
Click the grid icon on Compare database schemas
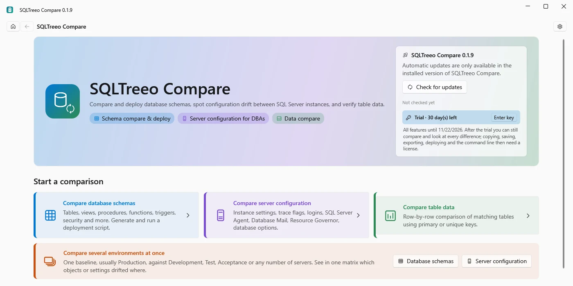tap(50, 215)
